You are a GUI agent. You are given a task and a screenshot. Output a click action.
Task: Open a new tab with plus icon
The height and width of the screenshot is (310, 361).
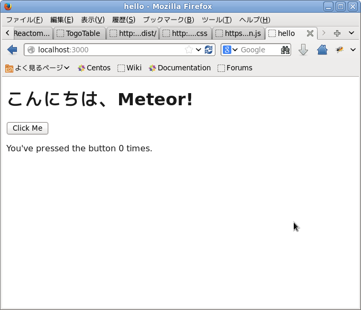pos(337,33)
